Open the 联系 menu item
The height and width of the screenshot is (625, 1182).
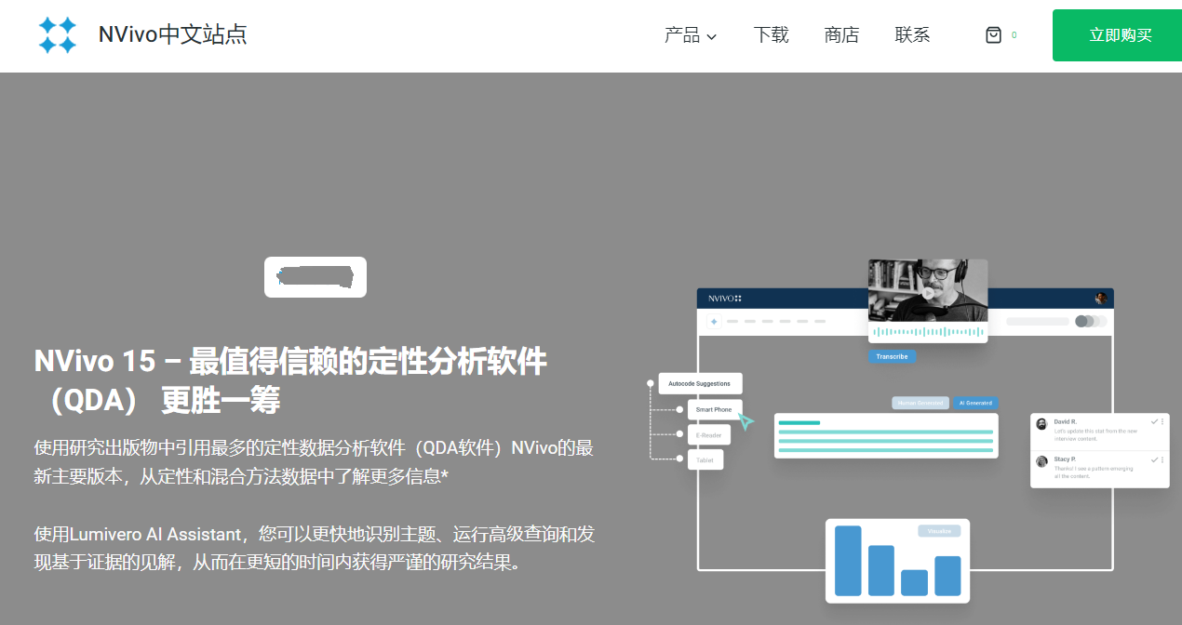click(912, 35)
